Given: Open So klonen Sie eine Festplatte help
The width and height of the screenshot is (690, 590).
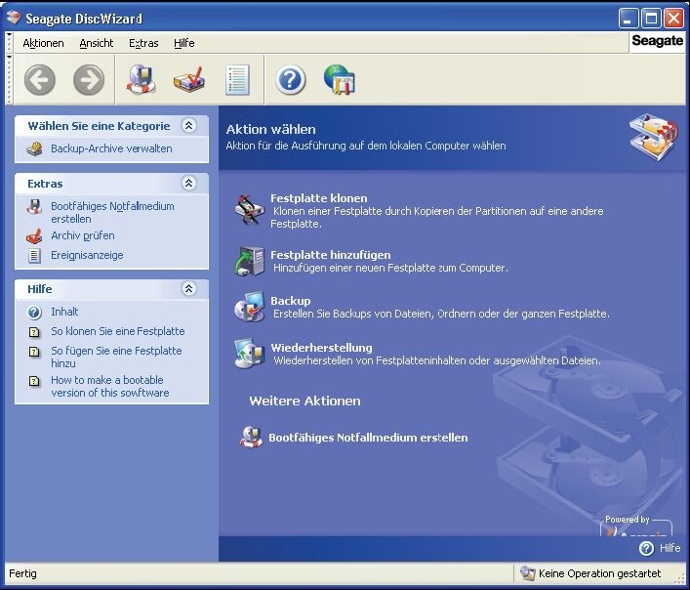Looking at the screenshot, I should coord(118,331).
